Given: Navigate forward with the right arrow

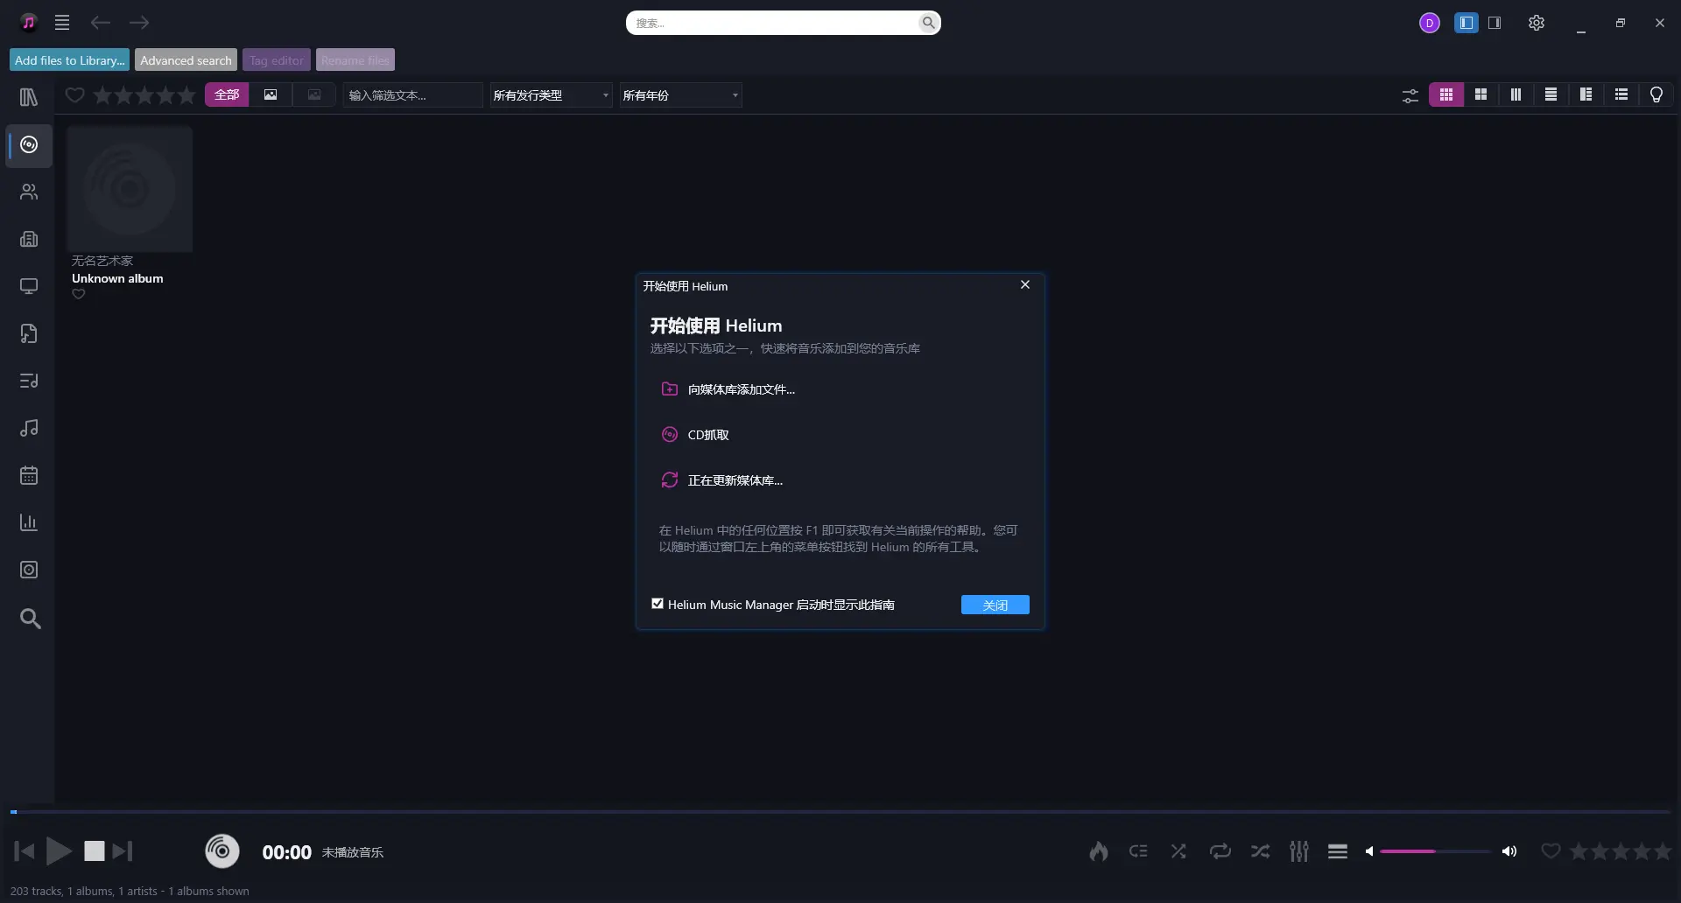Looking at the screenshot, I should pyautogui.click(x=139, y=23).
